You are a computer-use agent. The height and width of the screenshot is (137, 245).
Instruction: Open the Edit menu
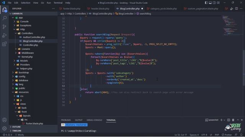click(16, 3)
